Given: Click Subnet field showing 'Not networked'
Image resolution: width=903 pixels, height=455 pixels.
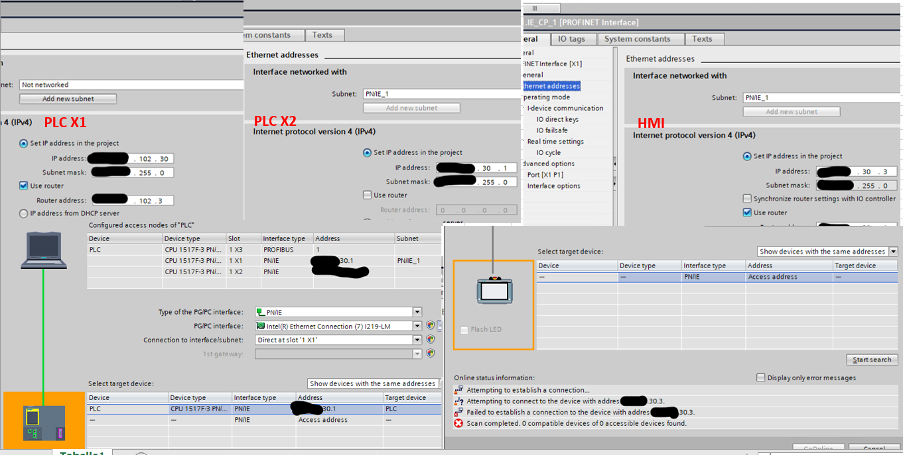Looking at the screenshot, I should tap(131, 85).
